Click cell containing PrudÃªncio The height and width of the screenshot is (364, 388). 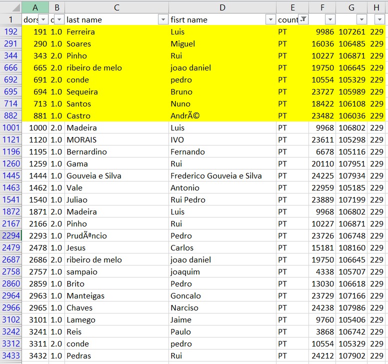[x=117, y=235]
